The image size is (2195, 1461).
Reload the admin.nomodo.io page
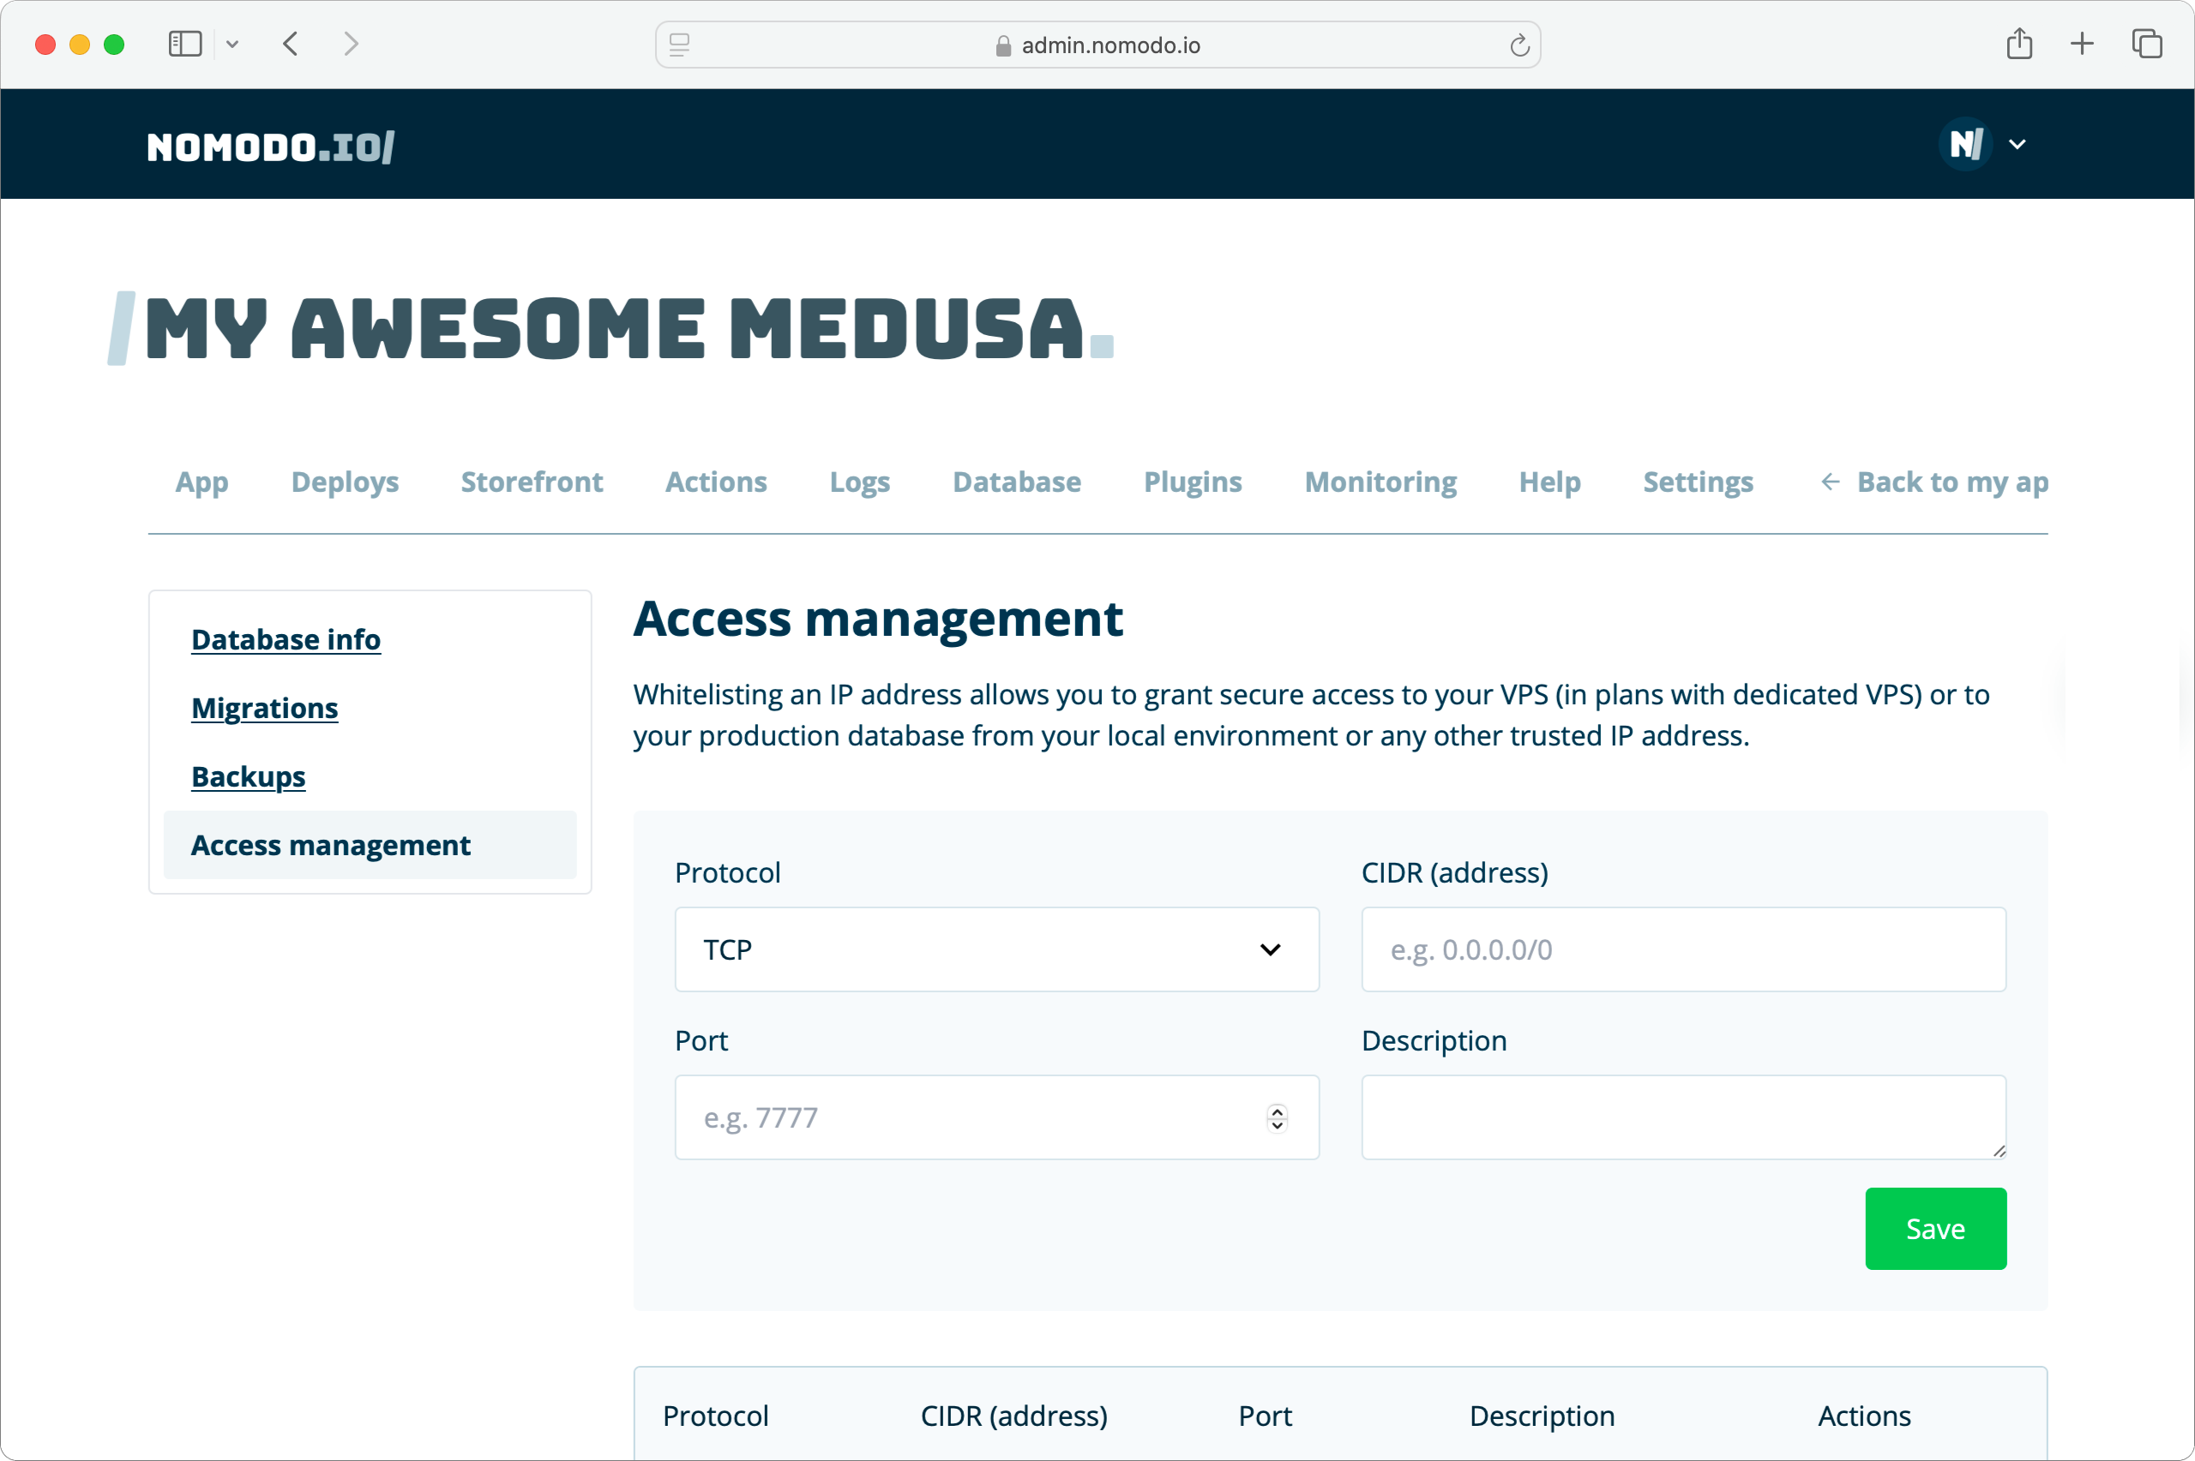click(x=1519, y=44)
